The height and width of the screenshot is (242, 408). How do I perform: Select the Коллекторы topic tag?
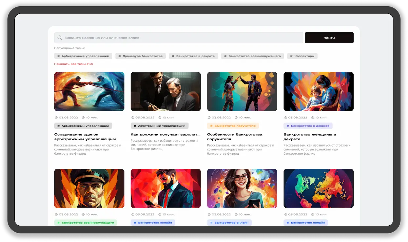(x=302, y=56)
